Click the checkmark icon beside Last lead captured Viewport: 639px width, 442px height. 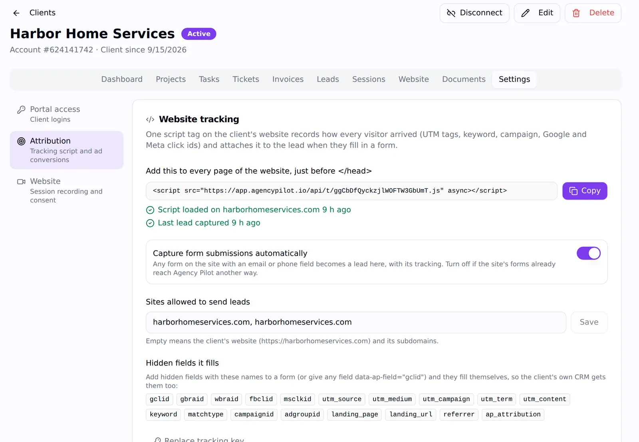click(150, 223)
